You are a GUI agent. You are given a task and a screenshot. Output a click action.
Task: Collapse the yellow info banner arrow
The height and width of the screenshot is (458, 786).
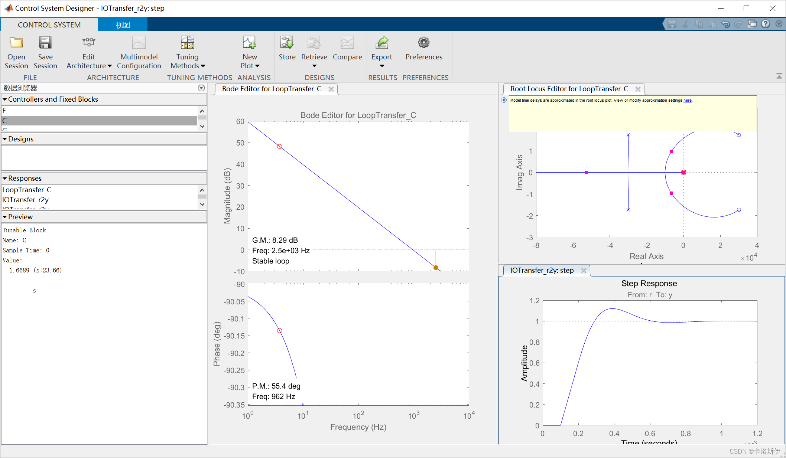click(x=504, y=100)
